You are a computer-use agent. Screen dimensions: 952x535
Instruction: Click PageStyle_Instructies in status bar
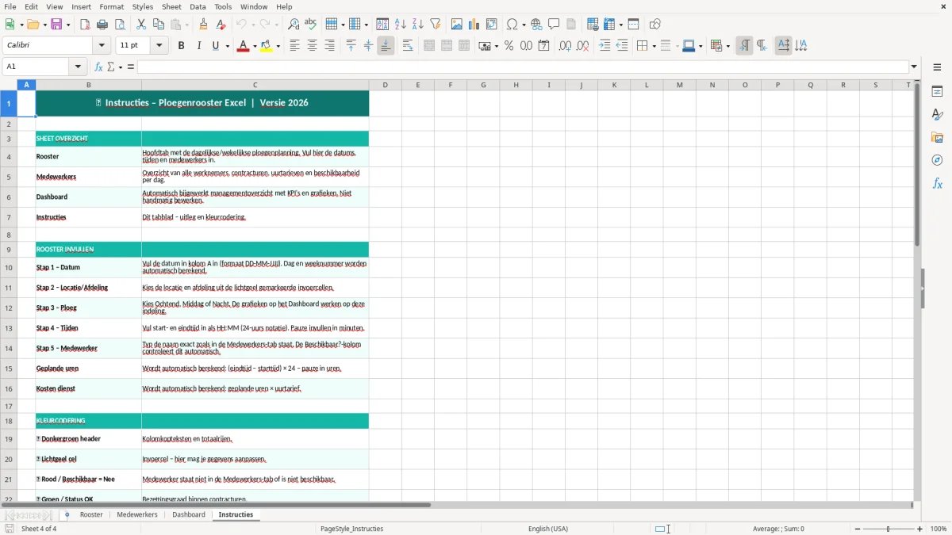(352, 529)
